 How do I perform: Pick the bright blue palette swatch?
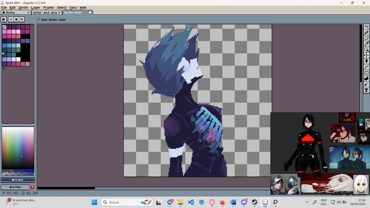(x=4, y=45)
